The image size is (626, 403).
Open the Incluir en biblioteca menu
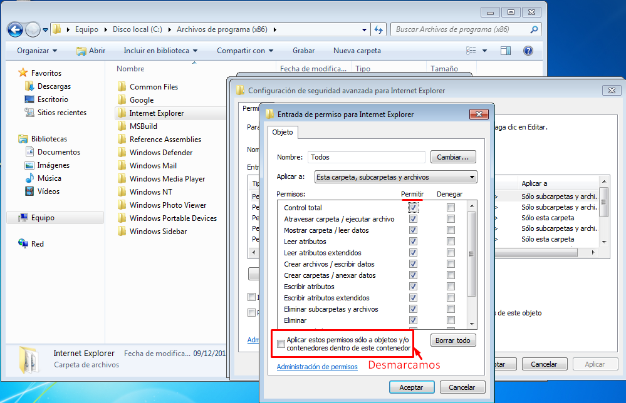(x=160, y=51)
